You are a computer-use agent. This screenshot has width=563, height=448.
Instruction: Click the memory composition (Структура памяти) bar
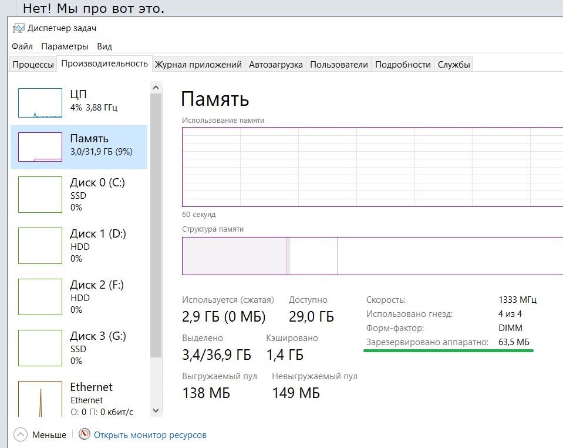click(372, 256)
